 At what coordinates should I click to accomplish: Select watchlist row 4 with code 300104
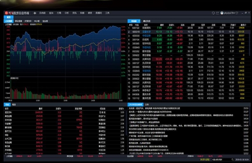click(189, 39)
